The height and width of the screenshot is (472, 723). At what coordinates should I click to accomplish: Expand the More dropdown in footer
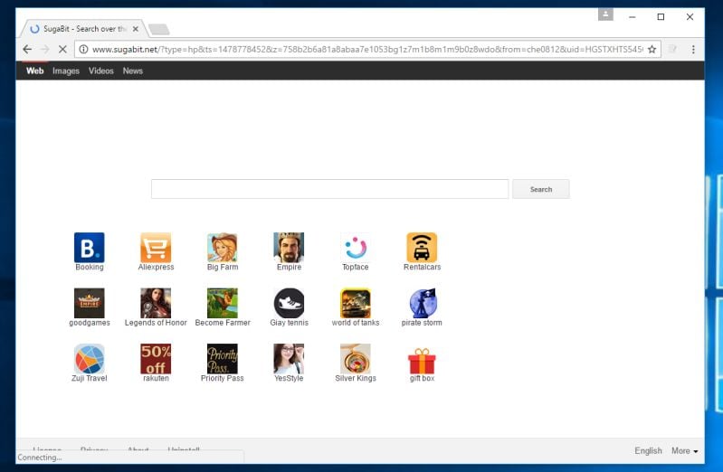pyautogui.click(x=685, y=451)
